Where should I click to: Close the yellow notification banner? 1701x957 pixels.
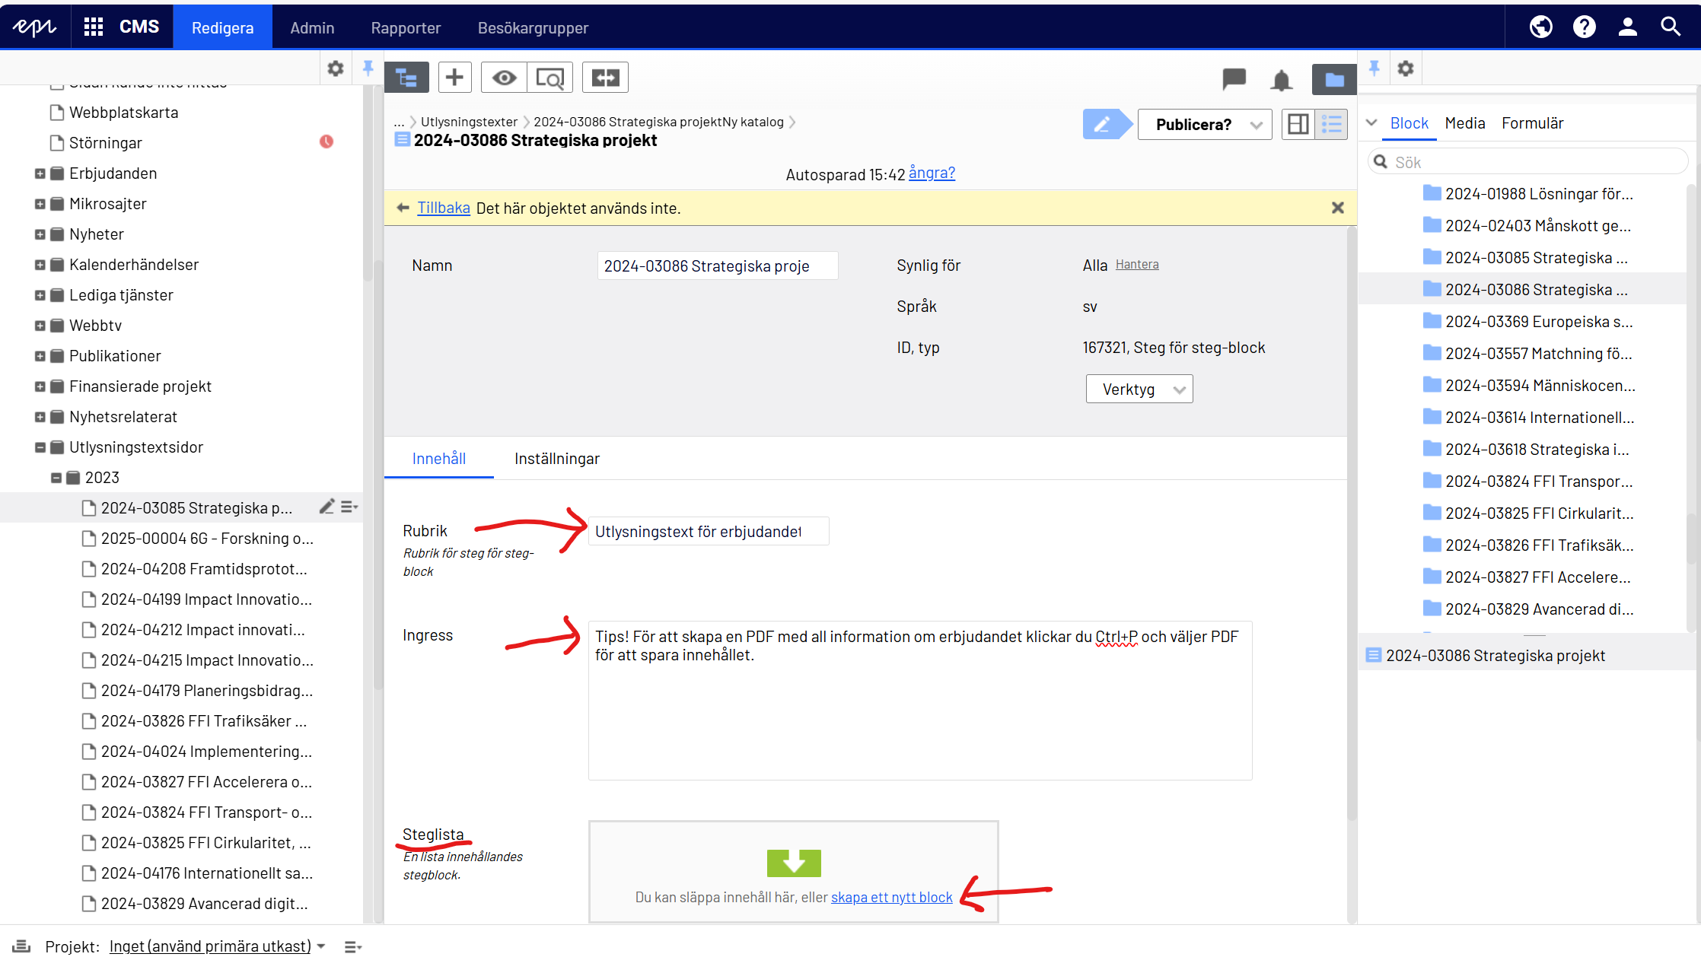[1337, 208]
